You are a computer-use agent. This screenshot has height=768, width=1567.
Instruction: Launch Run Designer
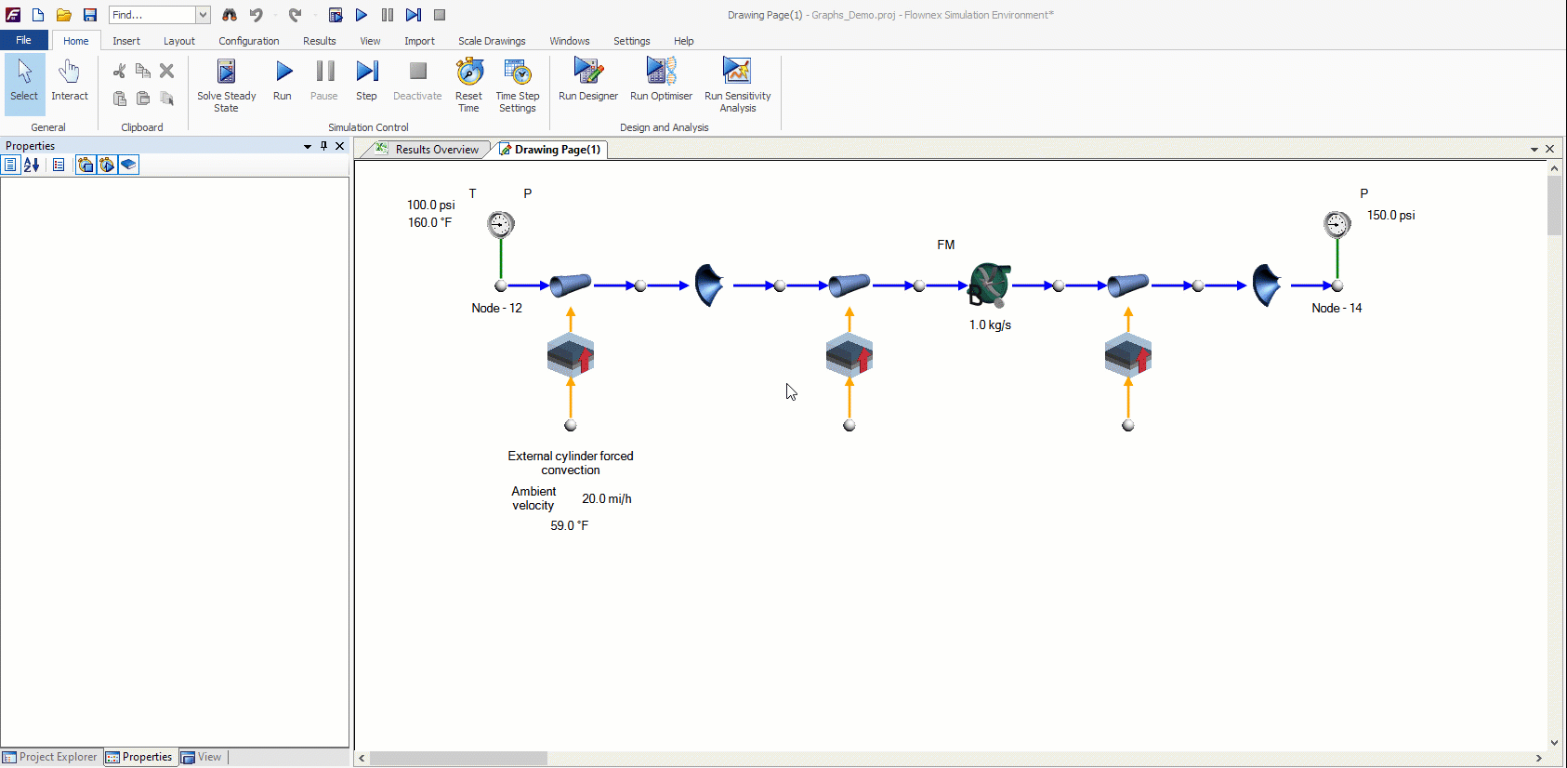tap(587, 80)
